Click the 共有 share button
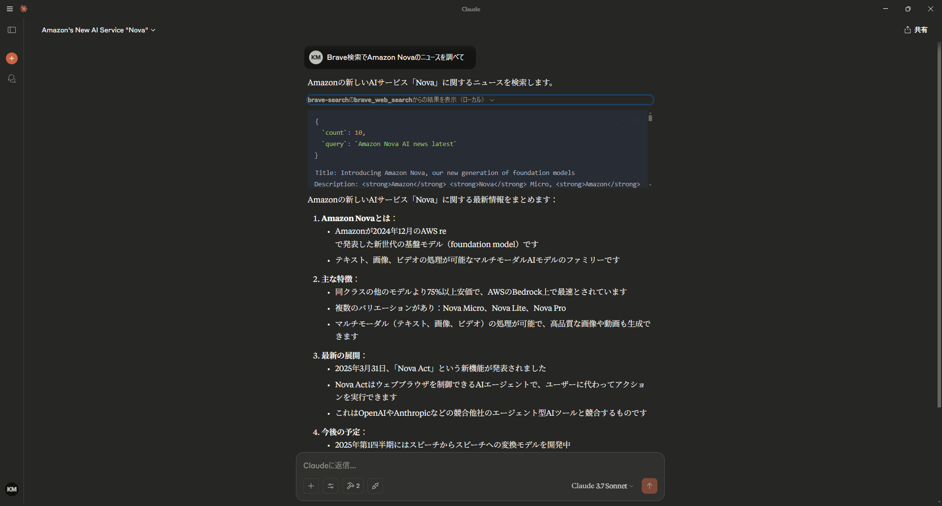942x506 pixels. tap(916, 30)
